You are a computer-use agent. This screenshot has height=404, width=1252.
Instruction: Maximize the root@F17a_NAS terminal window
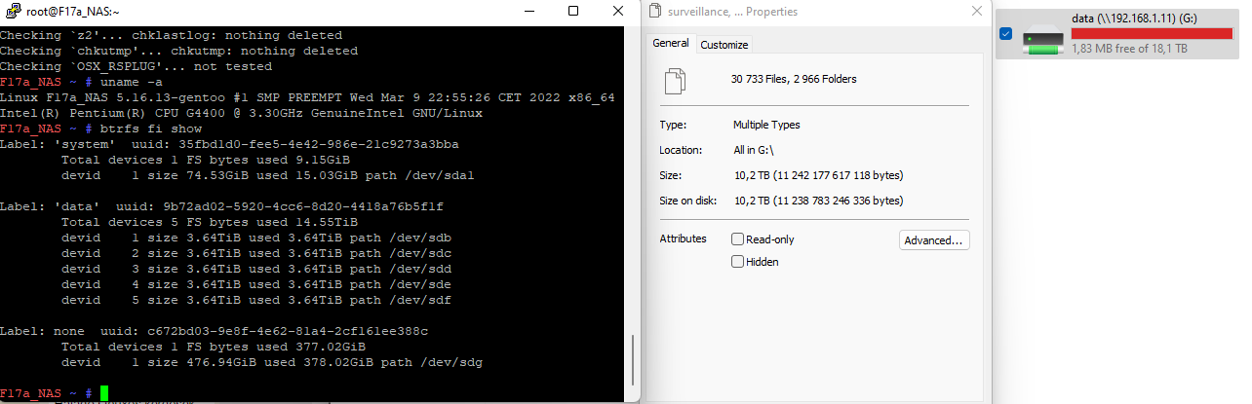573,12
